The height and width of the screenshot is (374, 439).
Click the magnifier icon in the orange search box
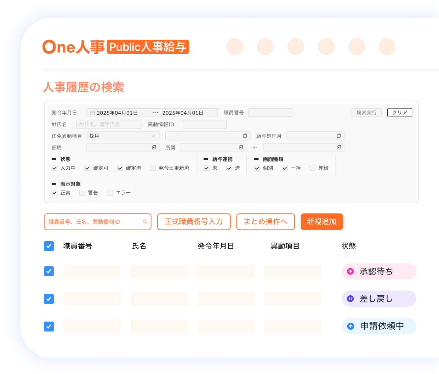click(145, 222)
